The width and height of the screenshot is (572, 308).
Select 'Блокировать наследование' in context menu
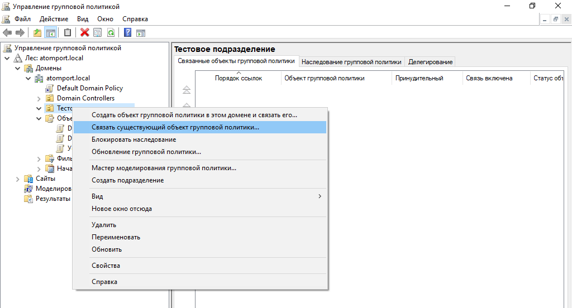[x=134, y=139]
